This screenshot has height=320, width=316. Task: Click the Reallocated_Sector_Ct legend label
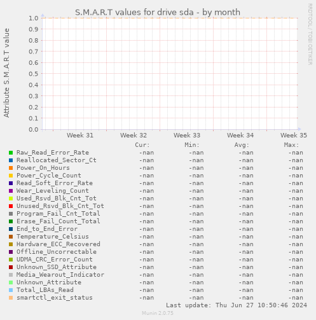click(x=57, y=160)
